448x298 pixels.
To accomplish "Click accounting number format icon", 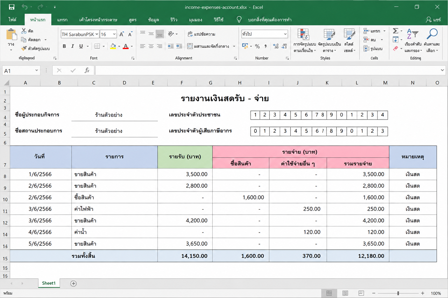I will [x=245, y=46].
